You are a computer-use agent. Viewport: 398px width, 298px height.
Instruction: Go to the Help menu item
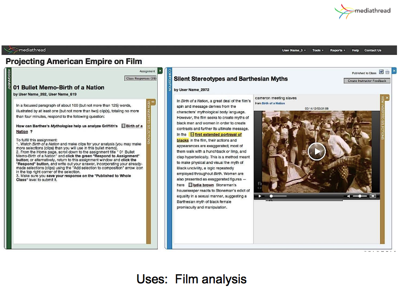click(x=355, y=50)
